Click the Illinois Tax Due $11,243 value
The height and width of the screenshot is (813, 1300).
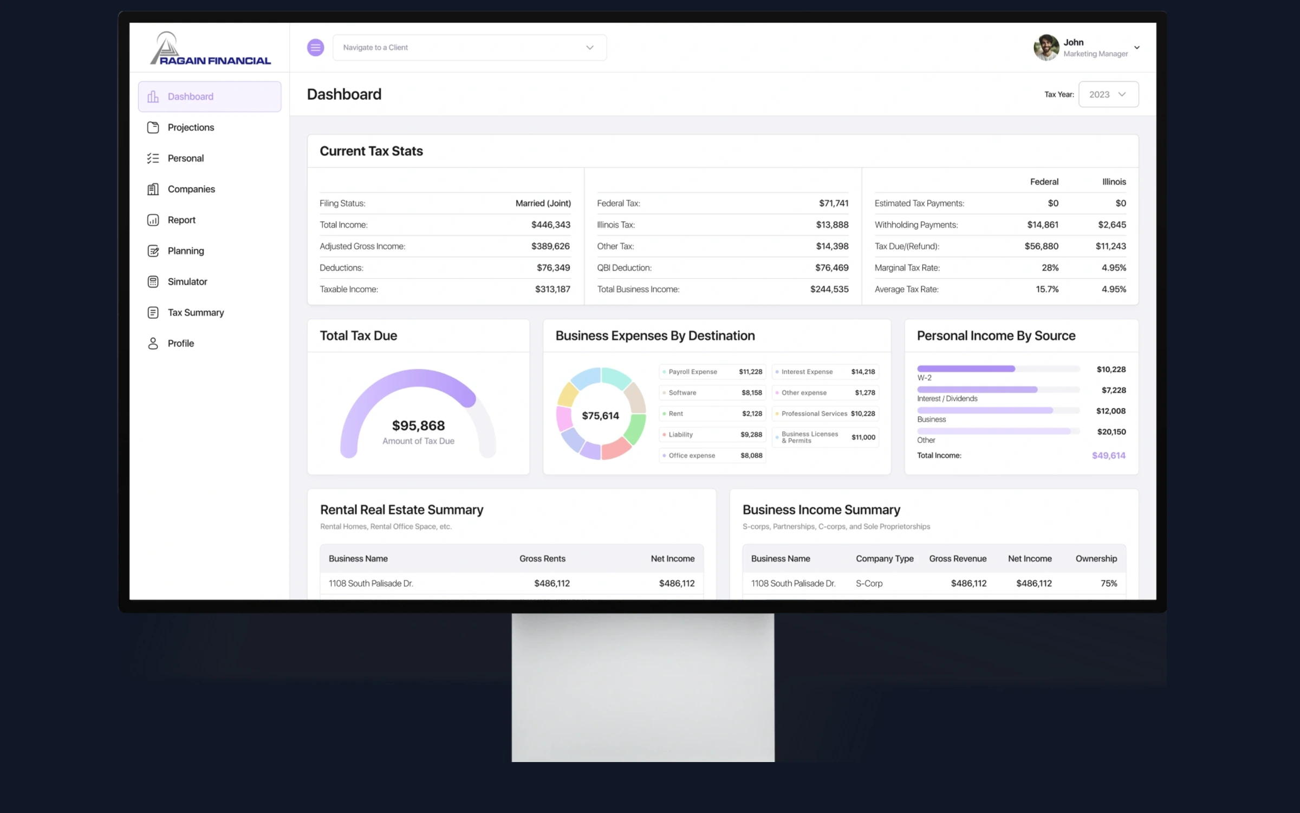tap(1111, 246)
